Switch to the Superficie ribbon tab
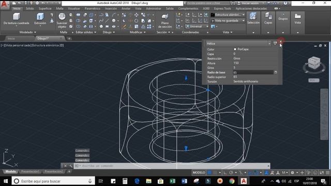 tap(45, 8)
